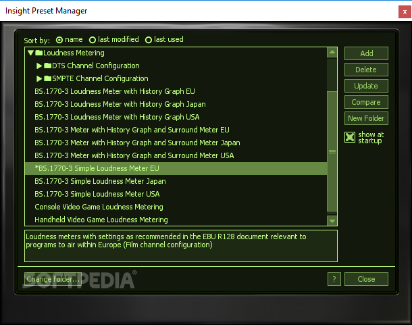
Task: Sort presets by last modified
Action: coord(93,40)
